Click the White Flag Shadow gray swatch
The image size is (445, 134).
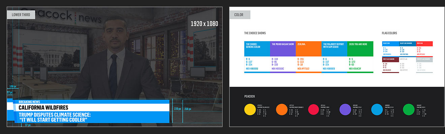tap(424, 59)
